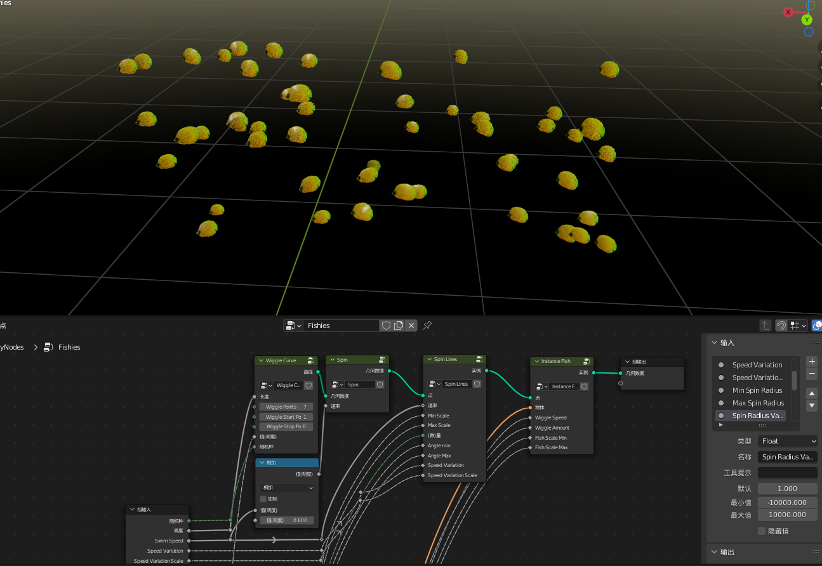Viewport: 822px width, 566px height.
Task: Unlink the Fishies node tree with X
Action: click(x=411, y=326)
